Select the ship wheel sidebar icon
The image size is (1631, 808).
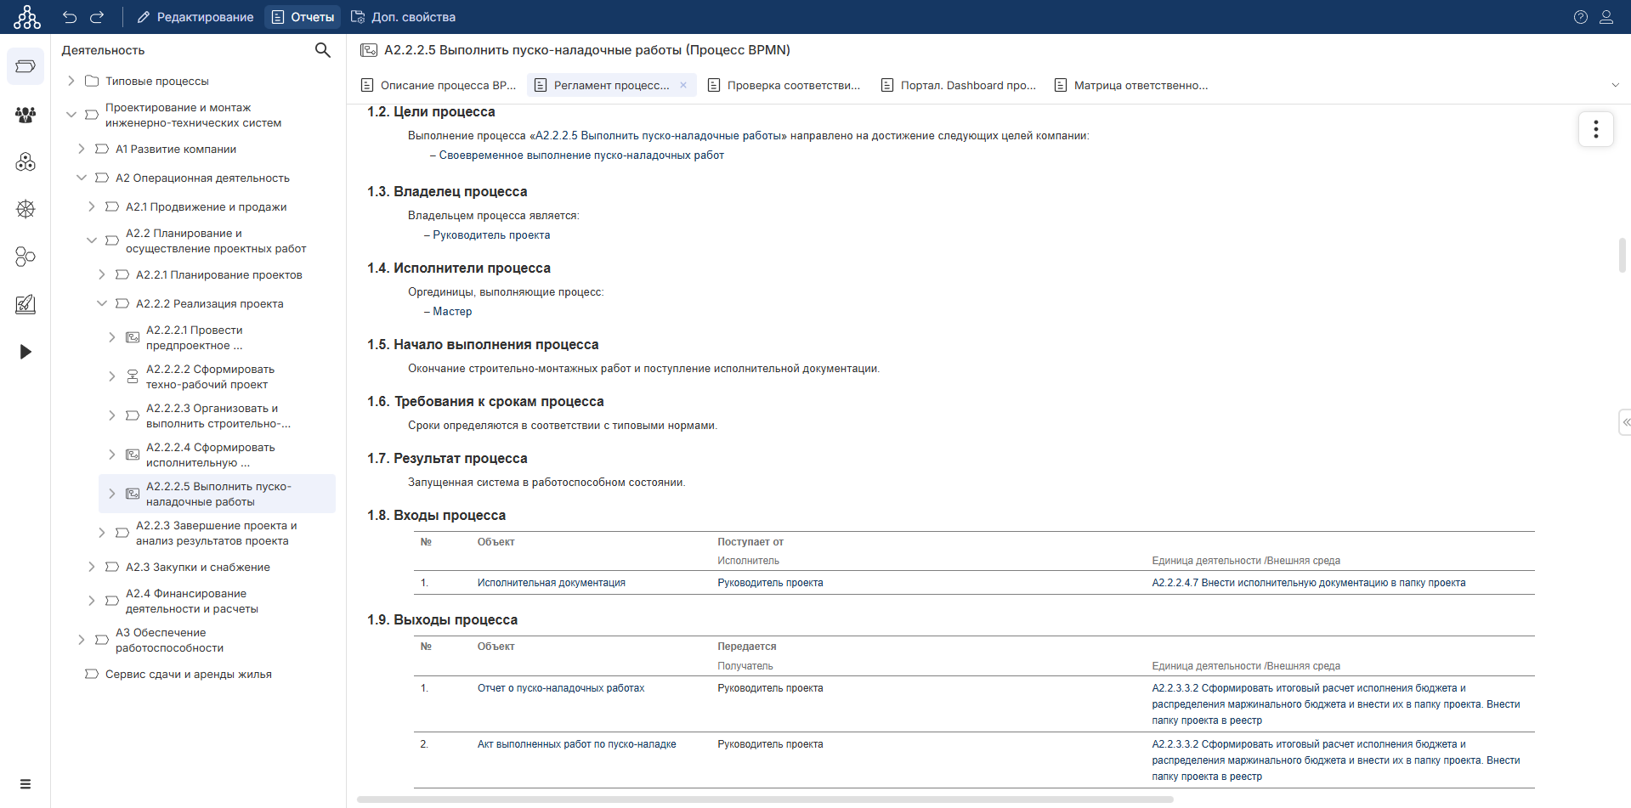[25, 209]
